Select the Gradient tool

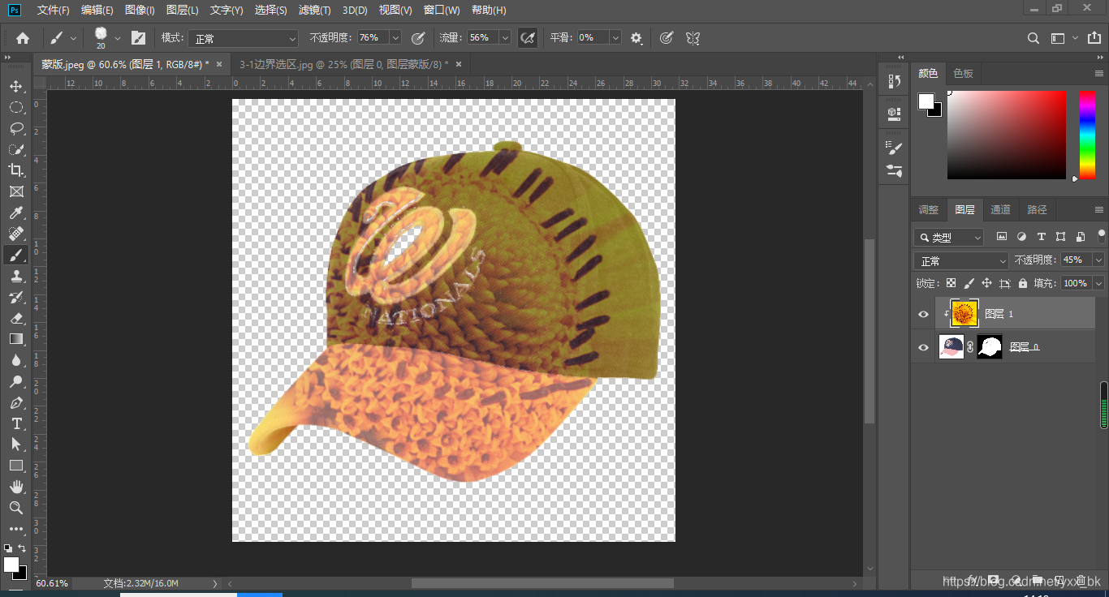(x=16, y=339)
